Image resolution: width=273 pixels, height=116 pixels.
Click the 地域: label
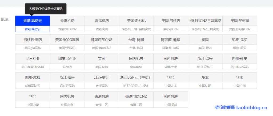click(5, 19)
